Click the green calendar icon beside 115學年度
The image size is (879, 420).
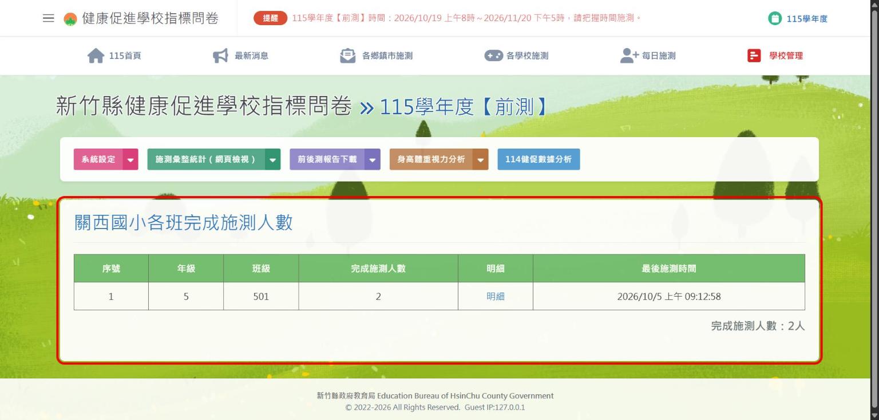[x=774, y=19]
